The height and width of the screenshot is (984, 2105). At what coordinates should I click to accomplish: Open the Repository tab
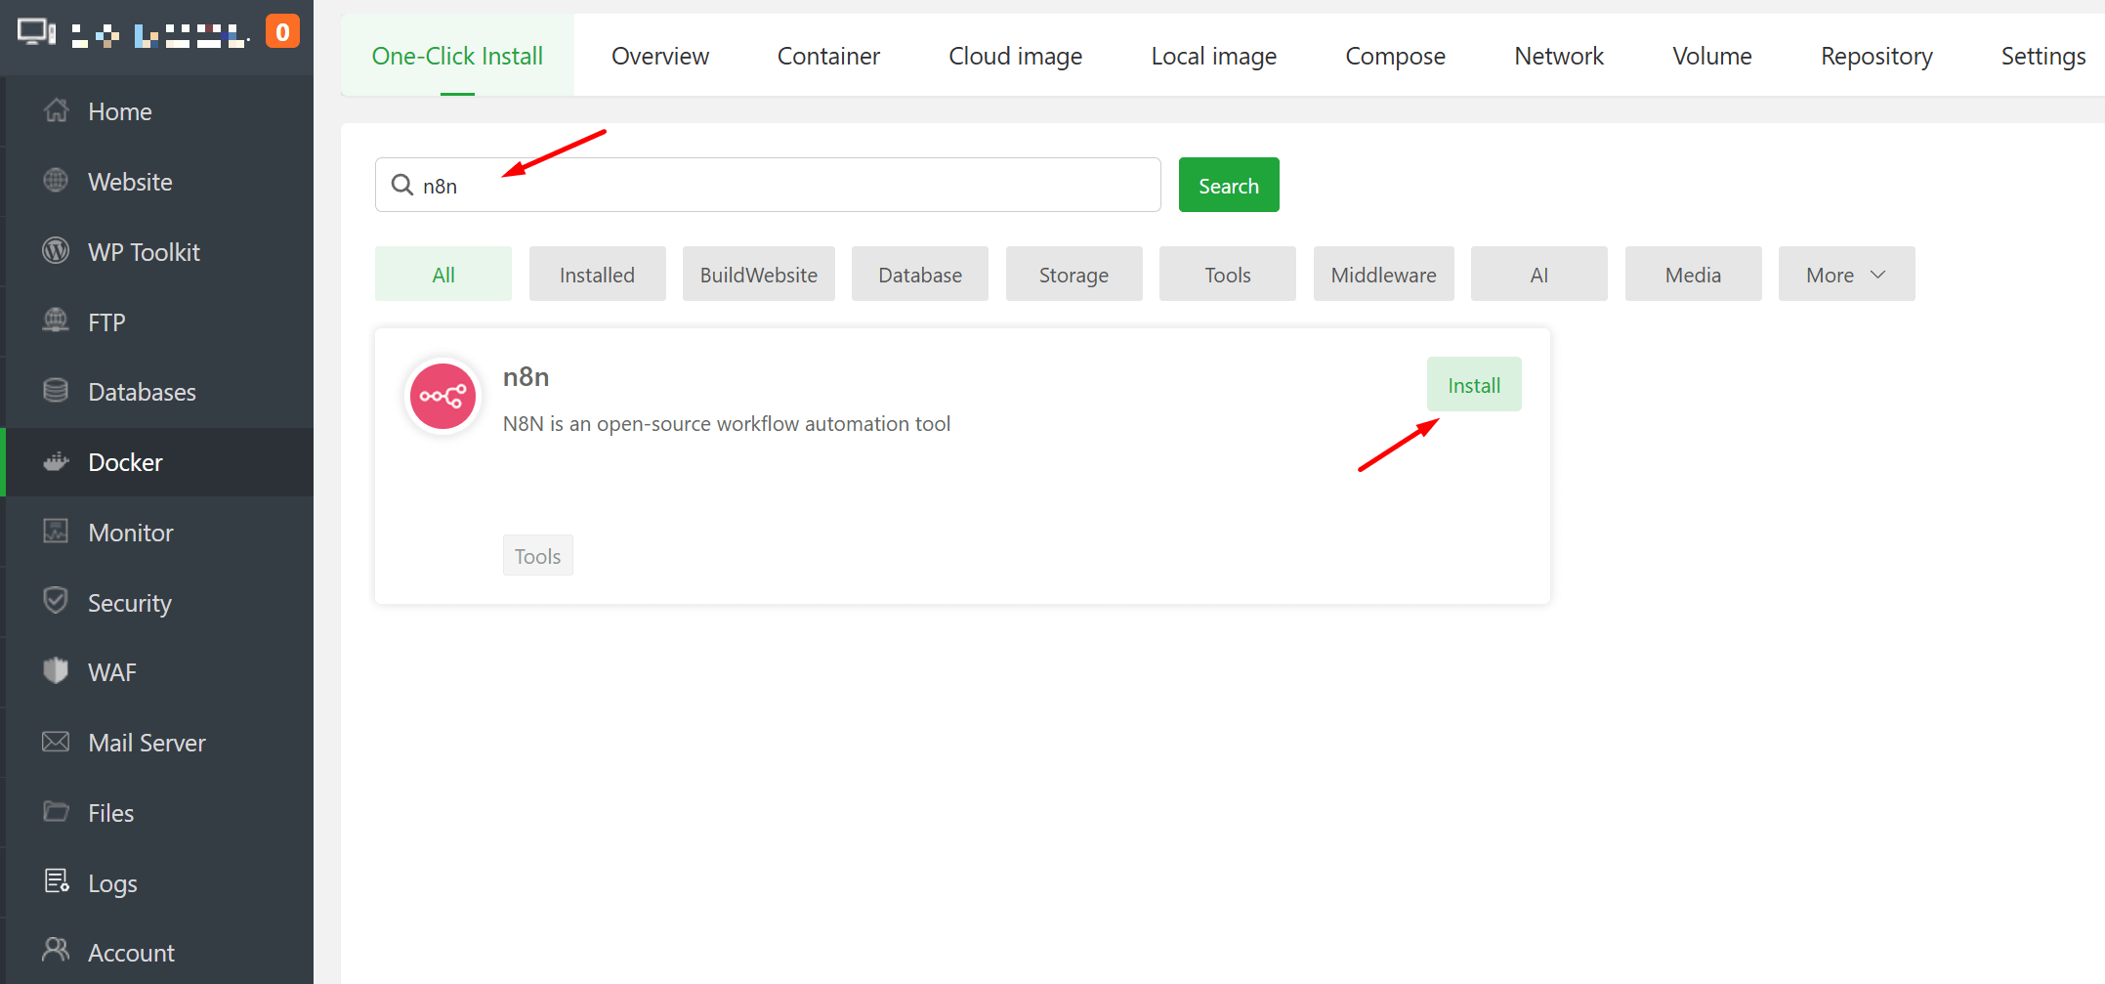[1876, 56]
